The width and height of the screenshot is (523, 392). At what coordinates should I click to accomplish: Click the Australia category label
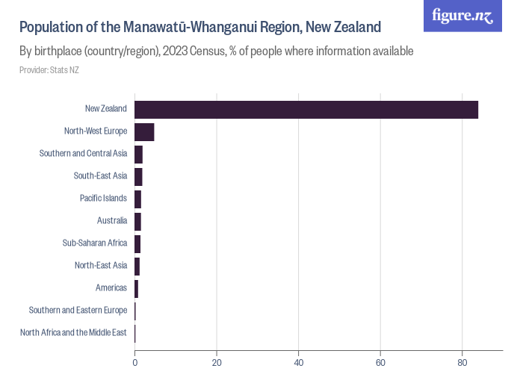tap(112, 221)
